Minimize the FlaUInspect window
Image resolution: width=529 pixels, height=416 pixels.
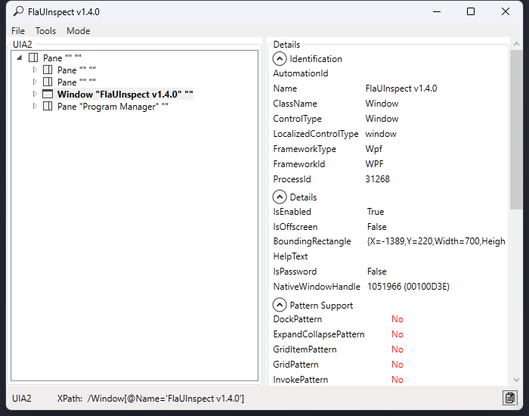(x=437, y=11)
